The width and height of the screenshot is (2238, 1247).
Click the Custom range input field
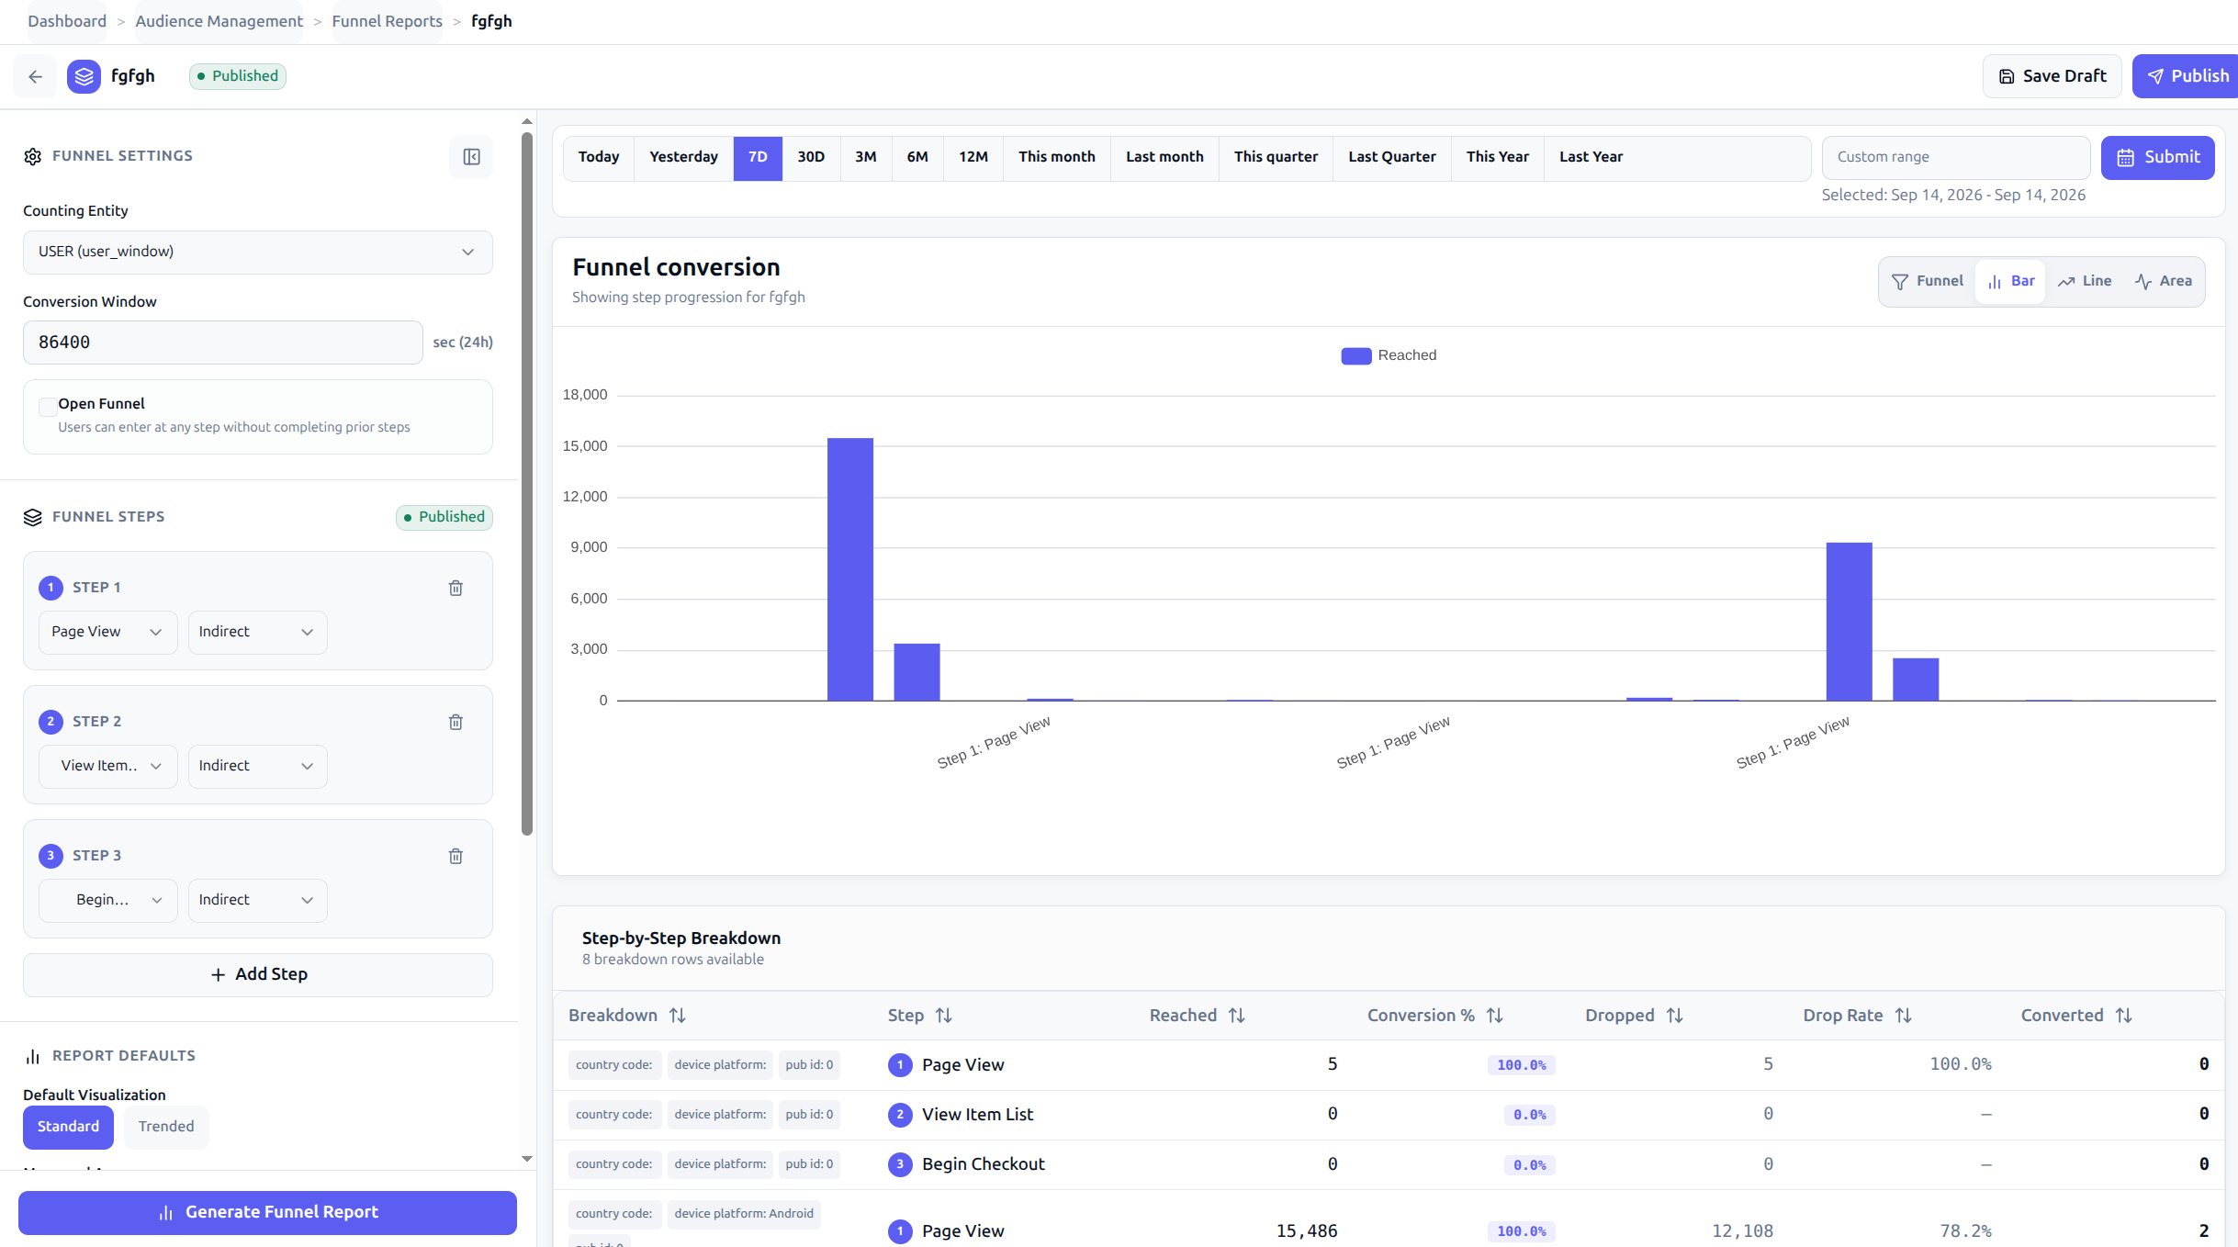(1956, 157)
